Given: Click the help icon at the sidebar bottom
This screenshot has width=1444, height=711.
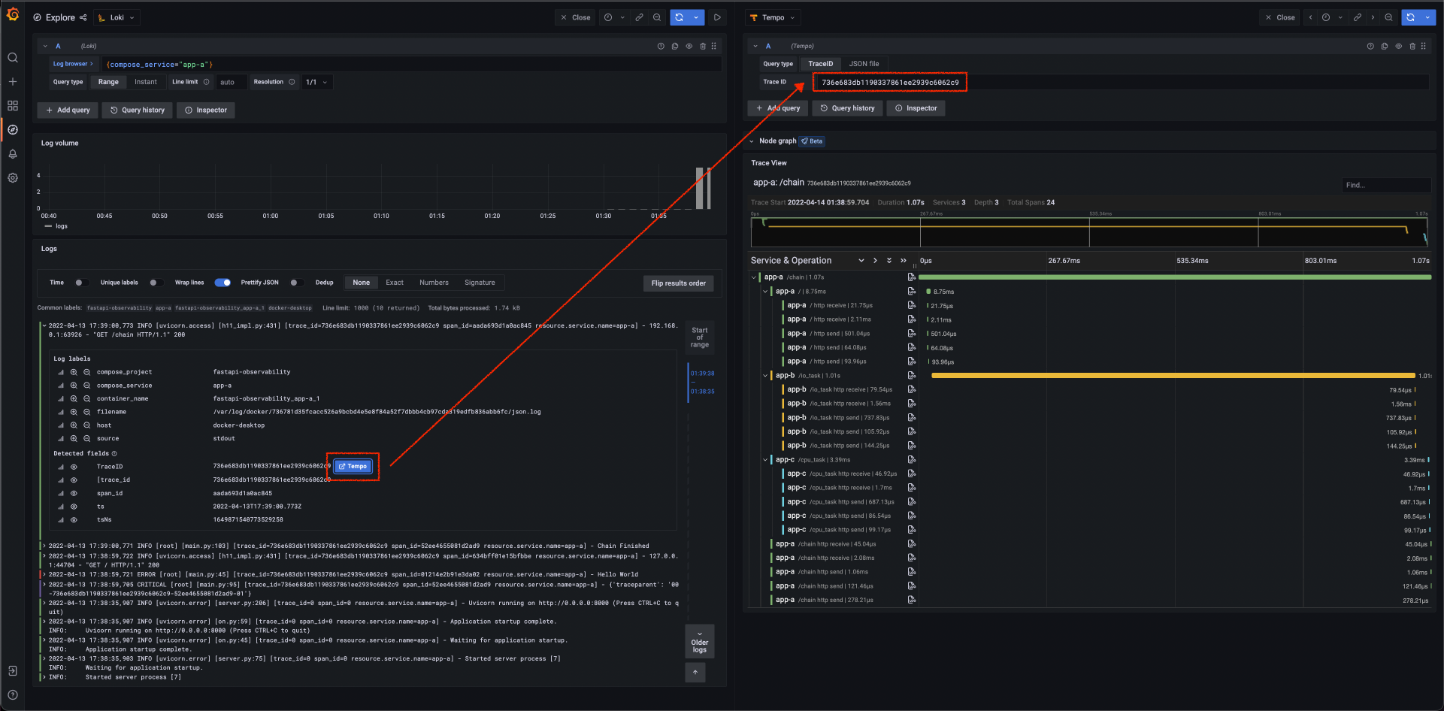Looking at the screenshot, I should [13, 695].
